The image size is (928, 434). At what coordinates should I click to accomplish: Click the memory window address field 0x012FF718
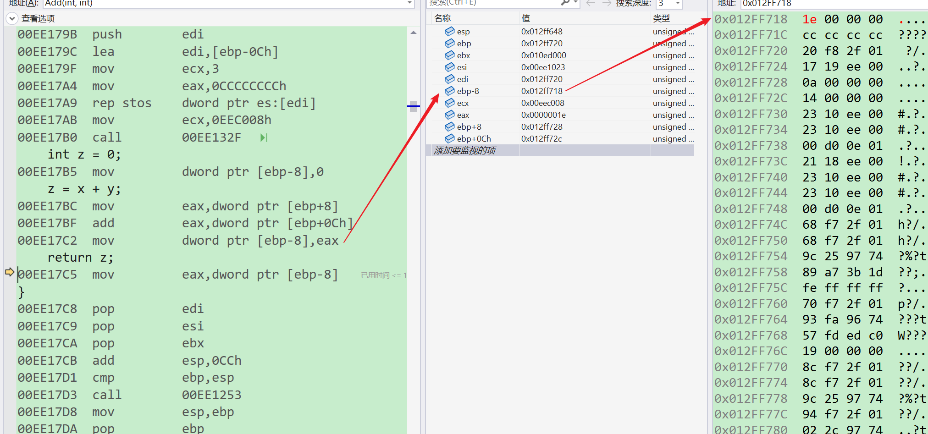coord(834,4)
